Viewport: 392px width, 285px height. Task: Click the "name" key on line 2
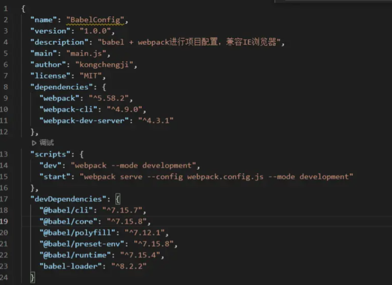tap(43, 20)
